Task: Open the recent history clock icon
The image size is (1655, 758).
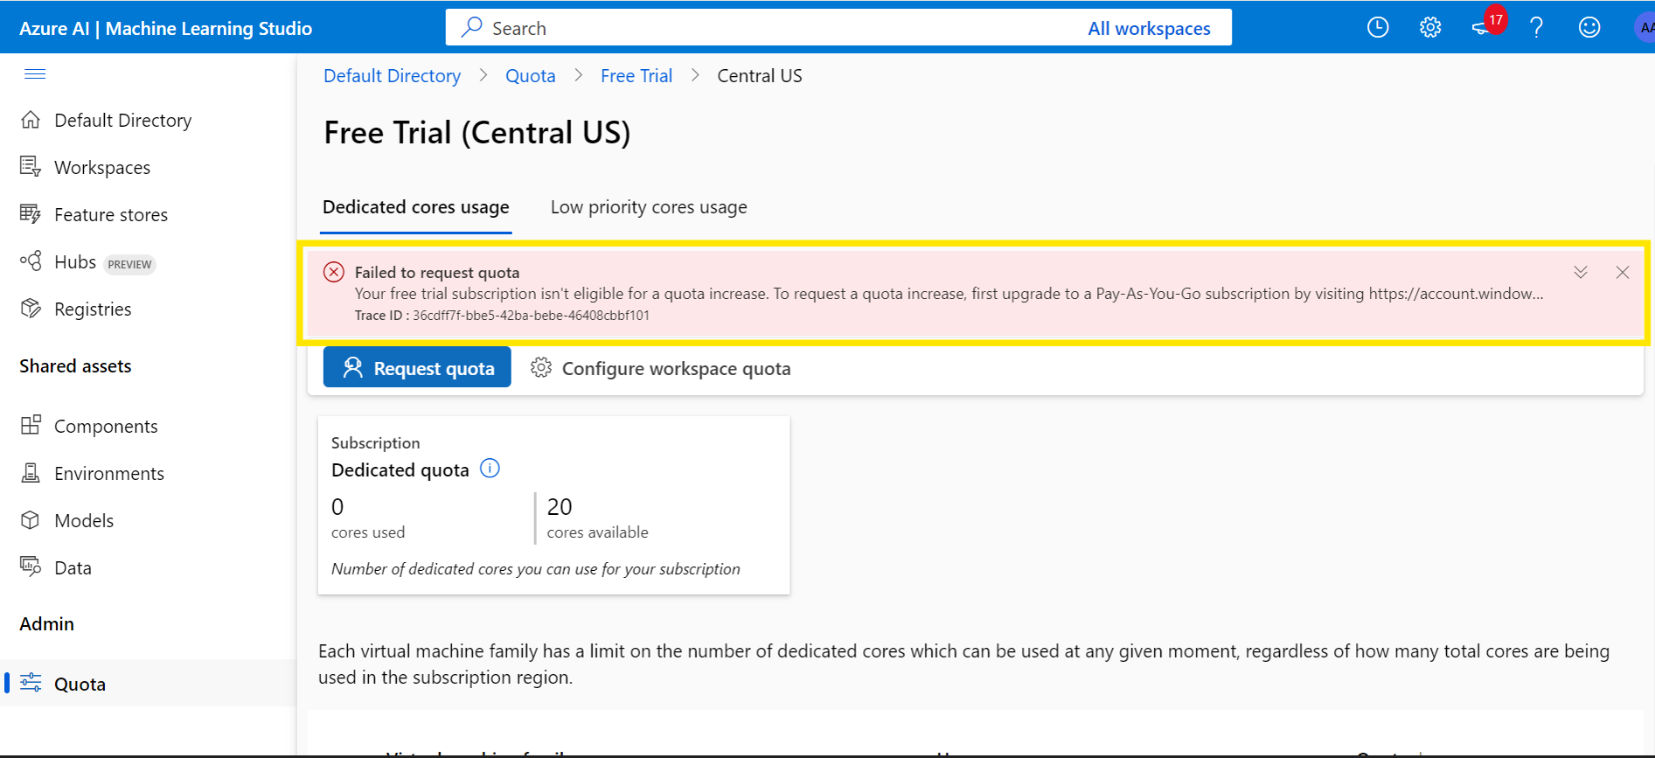Action: click(x=1378, y=28)
